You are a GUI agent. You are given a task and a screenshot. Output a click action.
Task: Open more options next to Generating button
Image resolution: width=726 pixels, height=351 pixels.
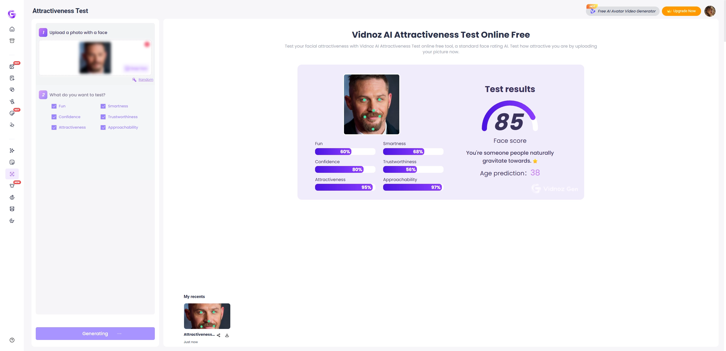click(x=119, y=333)
